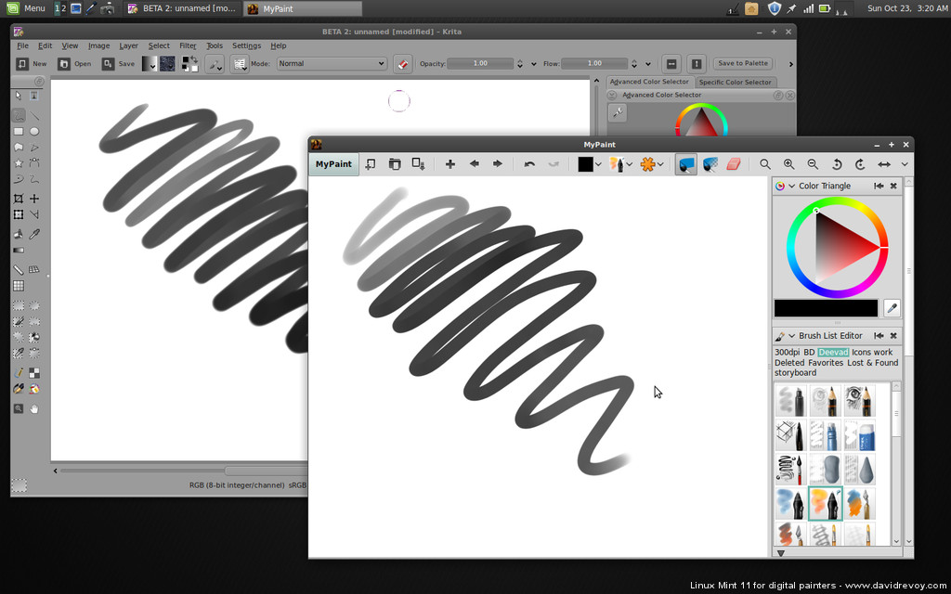Open Krita brush presets dropdown button

coord(240,64)
